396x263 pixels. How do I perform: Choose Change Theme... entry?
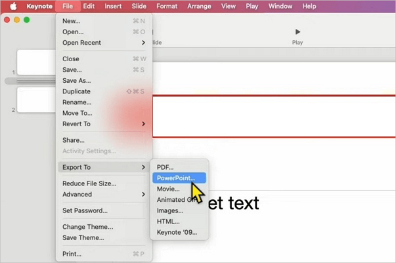(x=104, y=227)
